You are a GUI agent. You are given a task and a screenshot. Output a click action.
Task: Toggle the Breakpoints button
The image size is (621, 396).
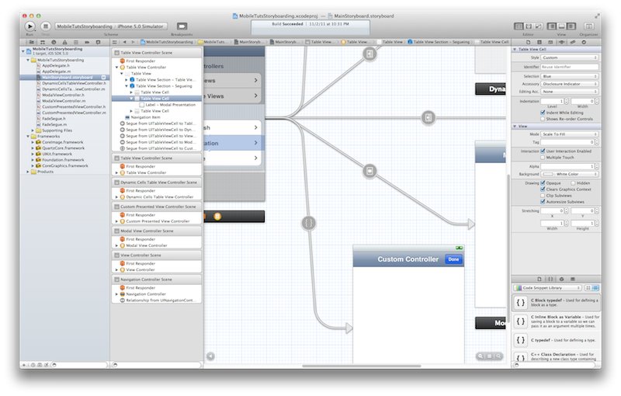[x=182, y=26]
